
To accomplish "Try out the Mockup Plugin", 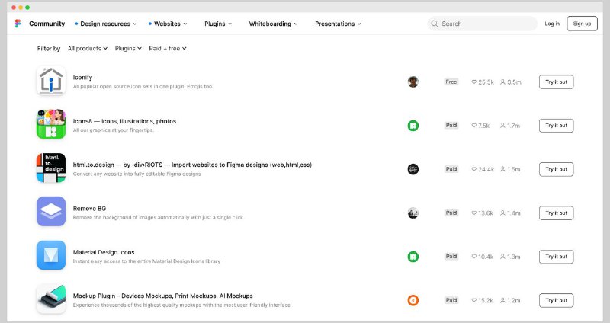I will point(557,300).
